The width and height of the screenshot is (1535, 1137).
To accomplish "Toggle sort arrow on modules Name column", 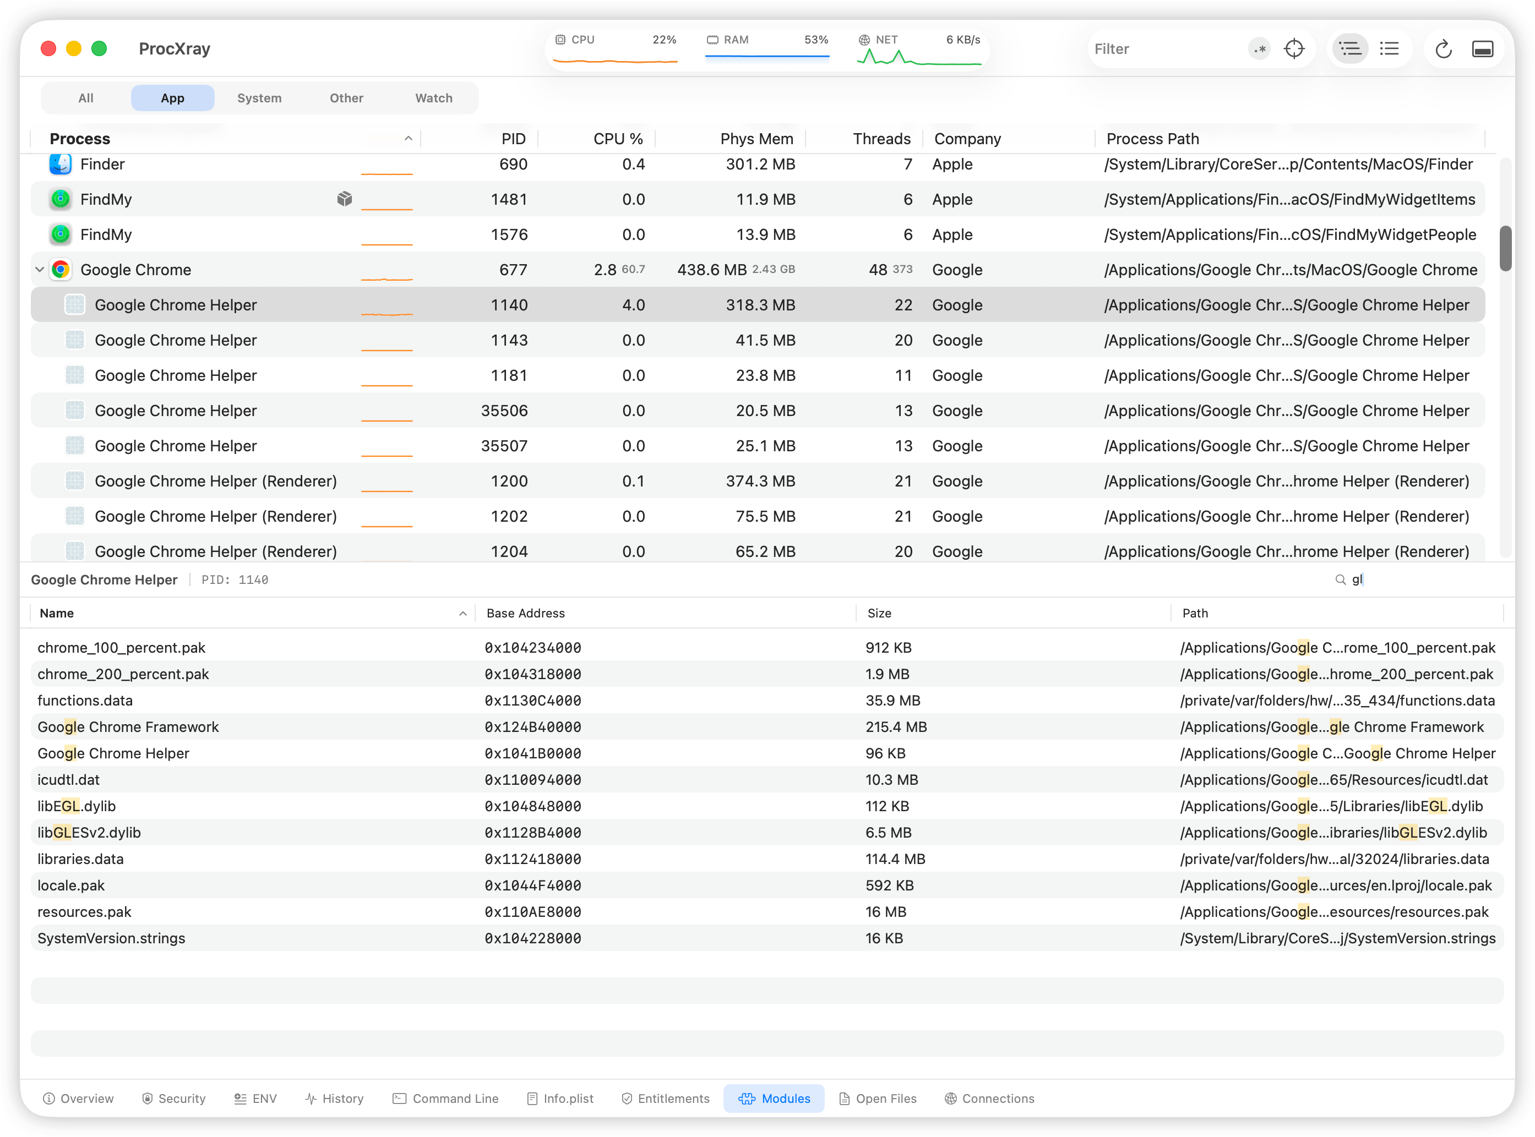I will click(x=462, y=613).
